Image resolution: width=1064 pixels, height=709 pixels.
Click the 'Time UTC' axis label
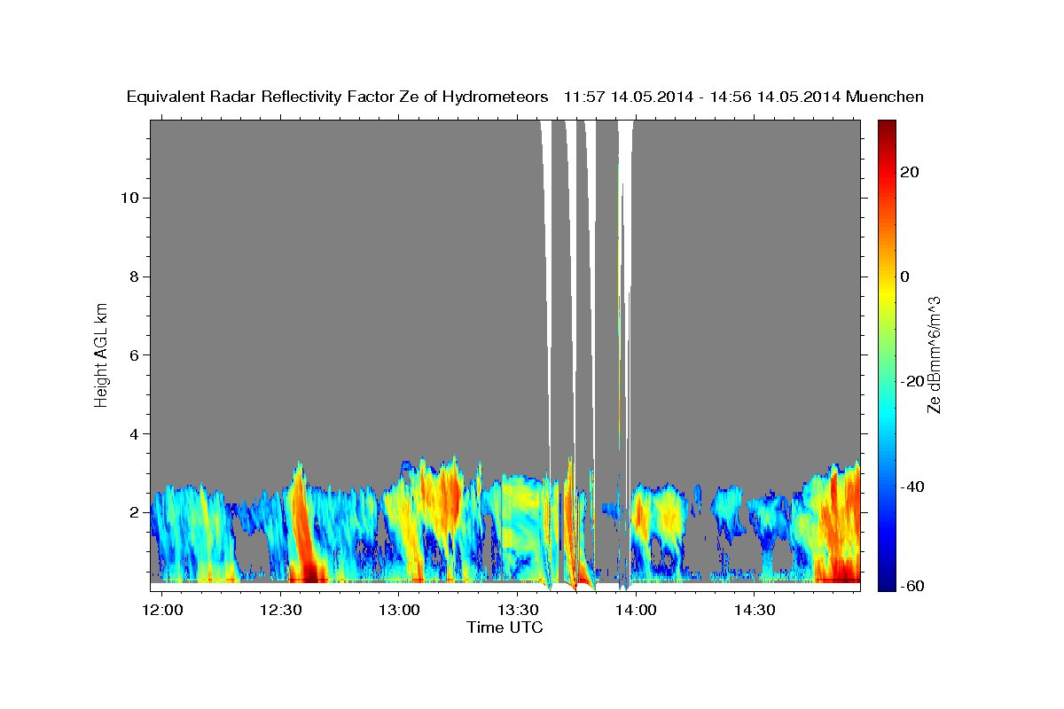[505, 627]
